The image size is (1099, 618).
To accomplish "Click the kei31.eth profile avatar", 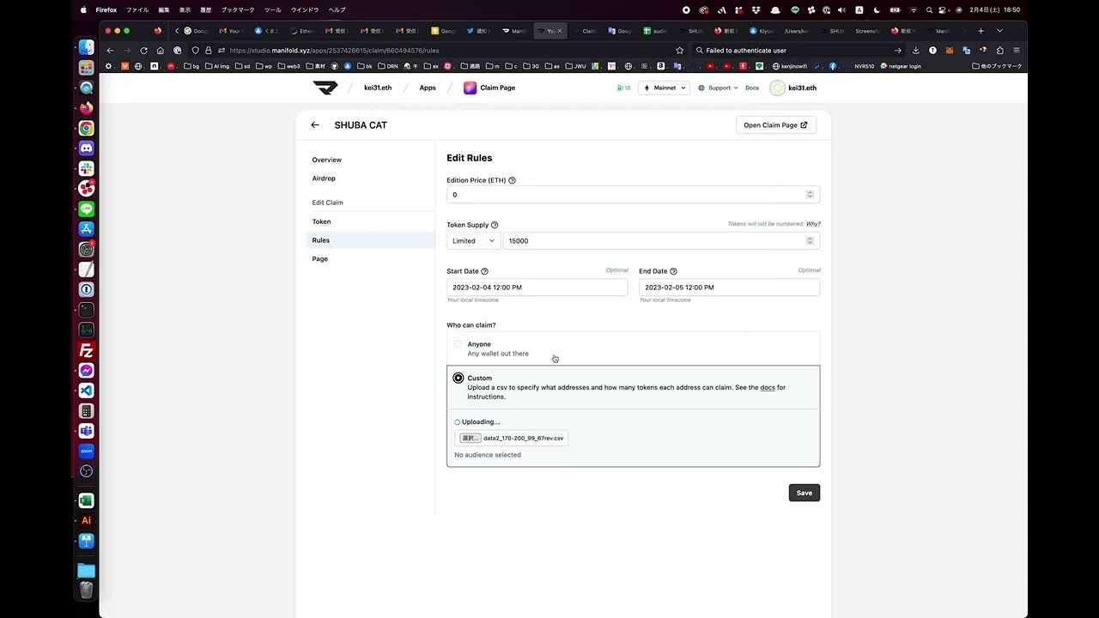I will click(x=777, y=88).
